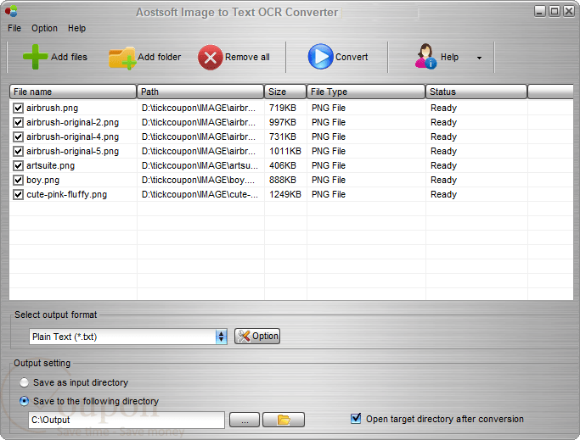
Task: Open output format settings with Option button
Action: click(257, 337)
